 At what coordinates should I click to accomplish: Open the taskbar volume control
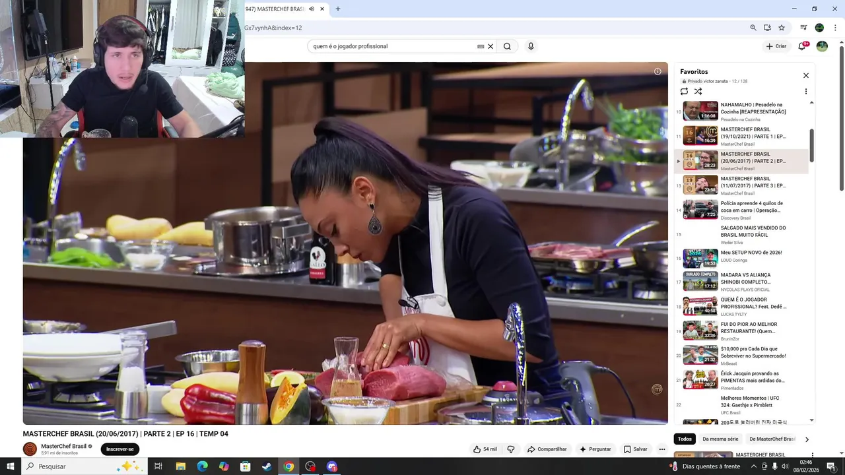pos(785,466)
